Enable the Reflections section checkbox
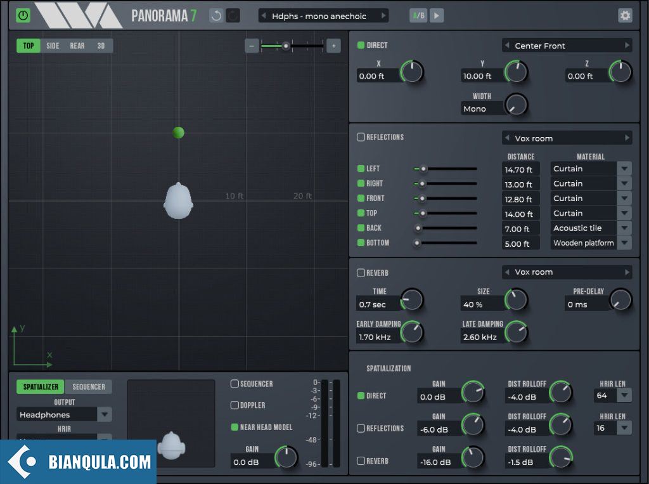Screen dimensions: 649x484 (x=361, y=137)
